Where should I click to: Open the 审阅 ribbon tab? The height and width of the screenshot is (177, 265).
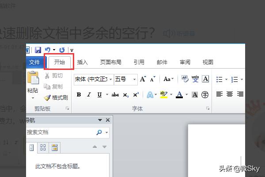point(185,62)
